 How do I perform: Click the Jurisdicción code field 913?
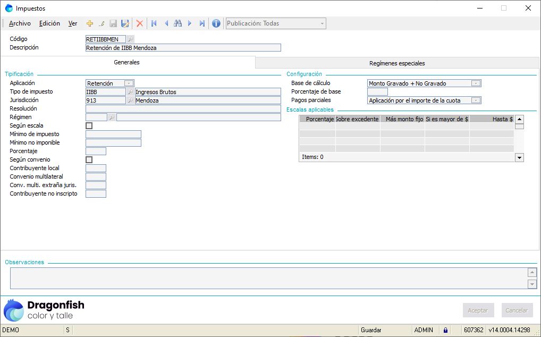106,100
